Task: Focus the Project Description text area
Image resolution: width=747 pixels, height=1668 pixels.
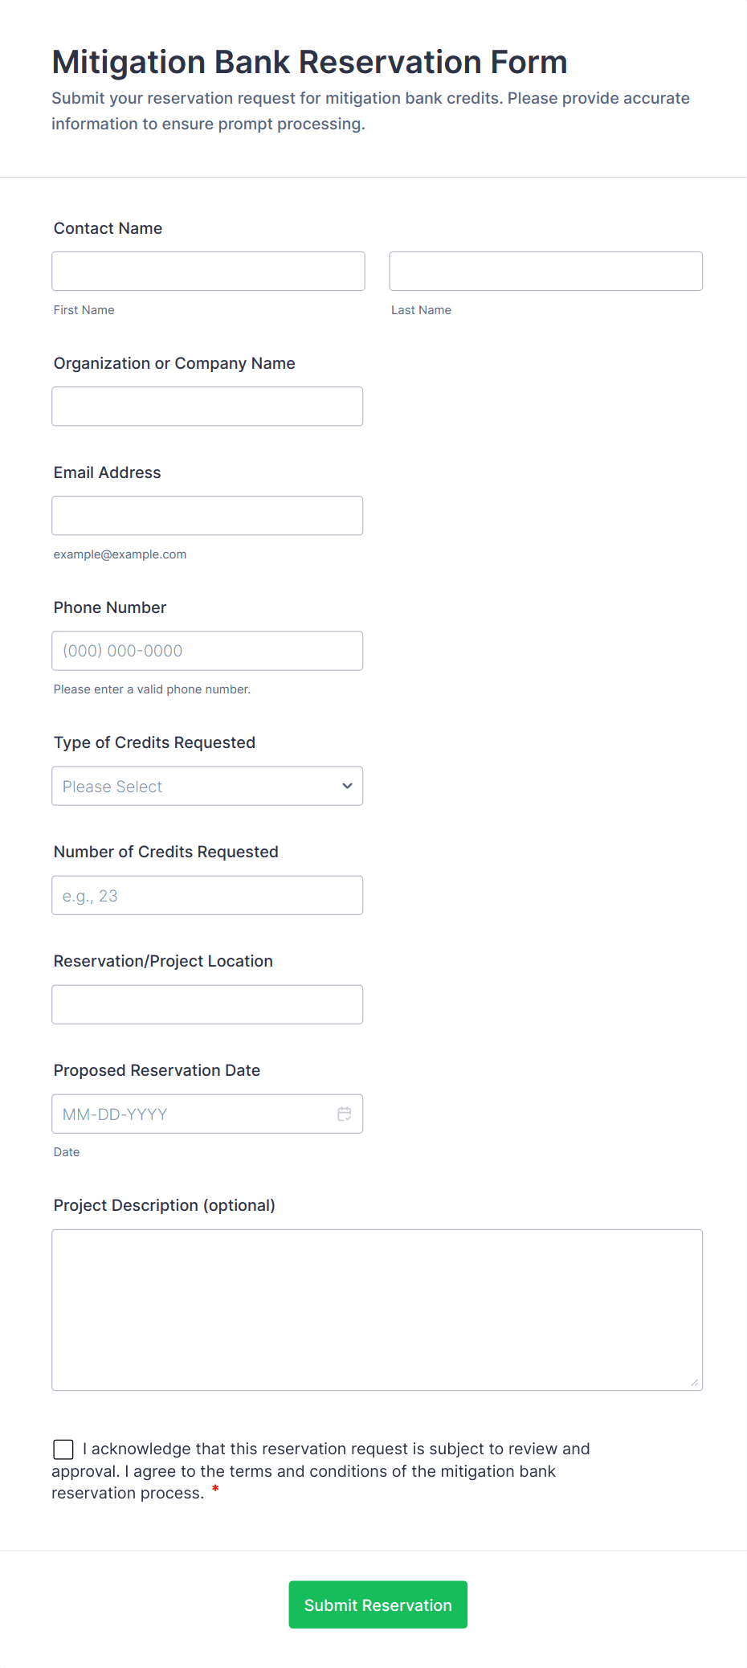Action: [377, 1310]
